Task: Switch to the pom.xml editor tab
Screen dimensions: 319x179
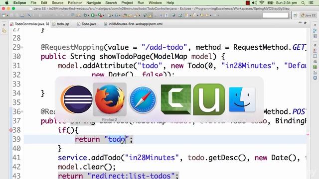Action: tap(134, 24)
